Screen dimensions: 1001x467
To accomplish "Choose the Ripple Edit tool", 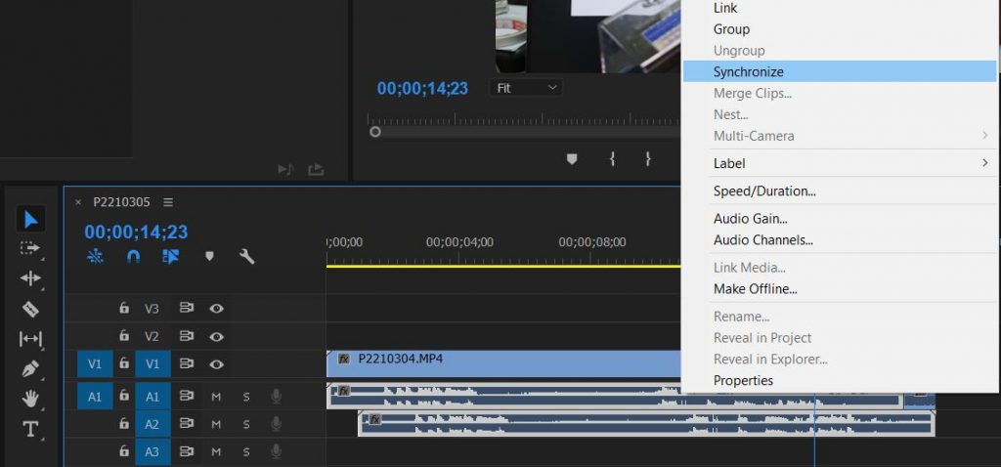I will pyautogui.click(x=30, y=278).
